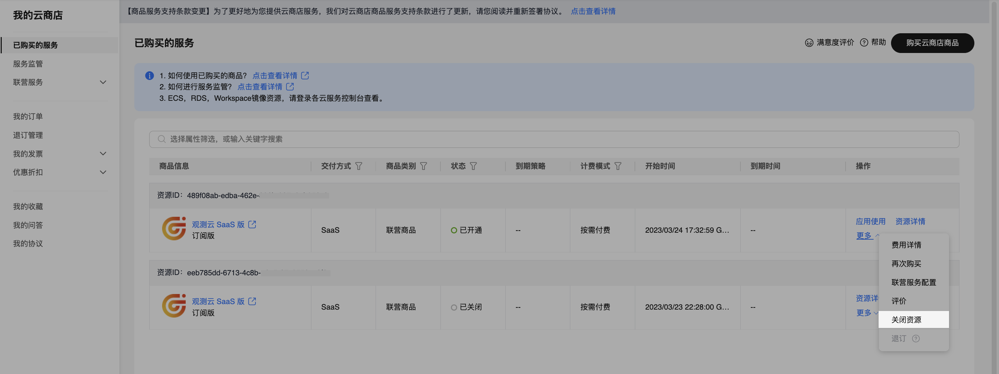Image resolution: width=999 pixels, height=374 pixels.
Task: Expand 我的发票 in sidebar
Action: (103, 153)
